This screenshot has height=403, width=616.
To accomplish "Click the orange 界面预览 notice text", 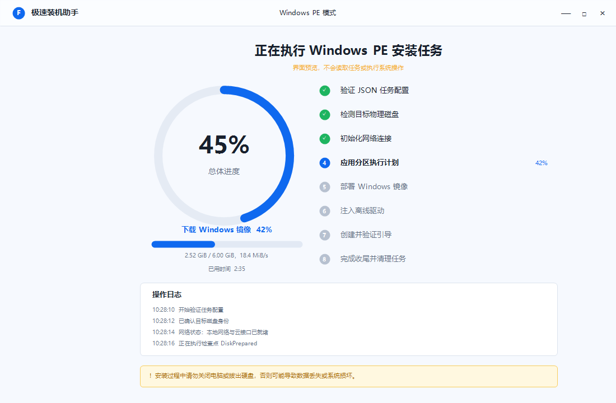I will (348, 68).
